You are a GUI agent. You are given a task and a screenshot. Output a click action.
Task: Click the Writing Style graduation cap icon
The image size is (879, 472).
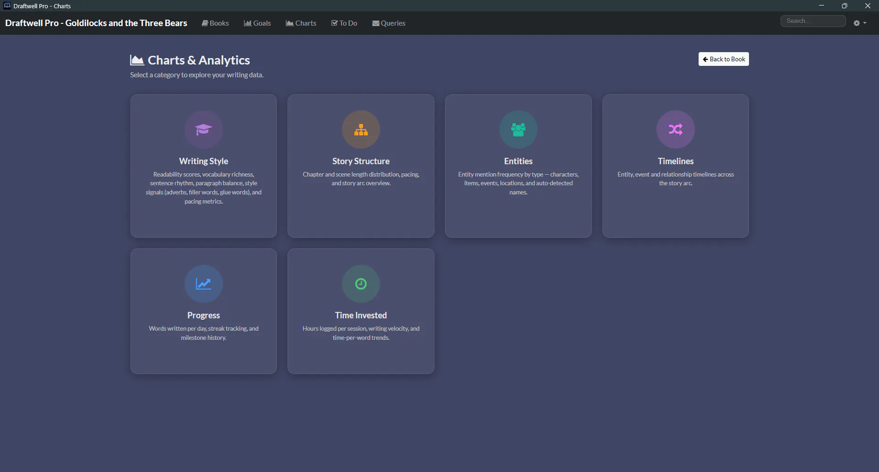pos(204,129)
